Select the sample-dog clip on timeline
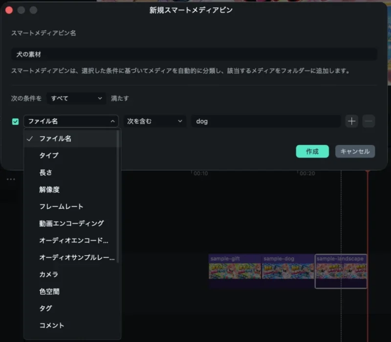The height and width of the screenshot is (342, 391). (288, 271)
